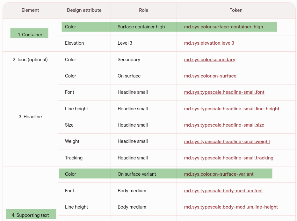Select the highlighted 4. Supporting text cell
Image resolution: width=297 pixels, height=221 pixels.
pos(31,214)
